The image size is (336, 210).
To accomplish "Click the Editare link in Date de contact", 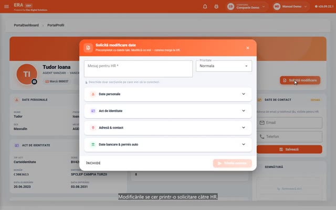I will 315,100.
